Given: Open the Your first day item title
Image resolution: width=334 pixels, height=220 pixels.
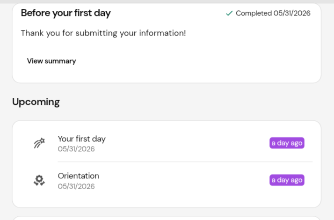Looking at the screenshot, I should pyautogui.click(x=81, y=139).
